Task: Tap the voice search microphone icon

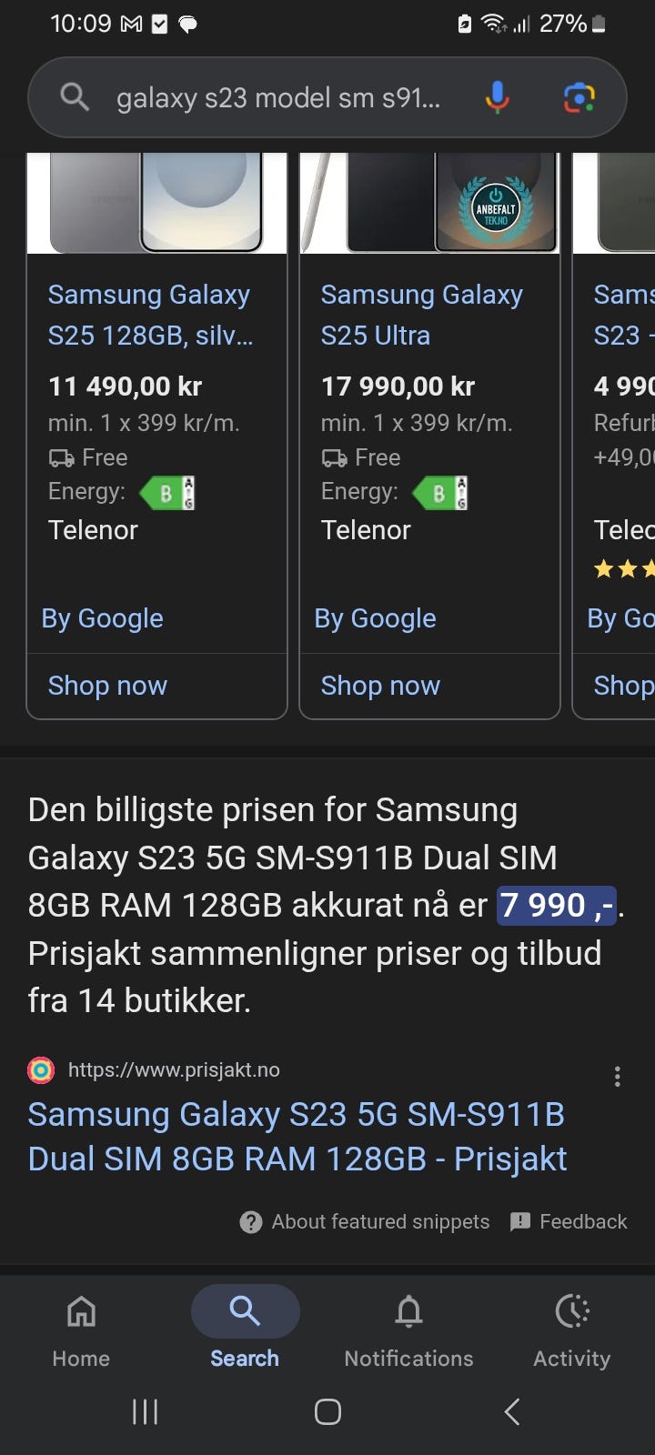Action: [x=497, y=97]
